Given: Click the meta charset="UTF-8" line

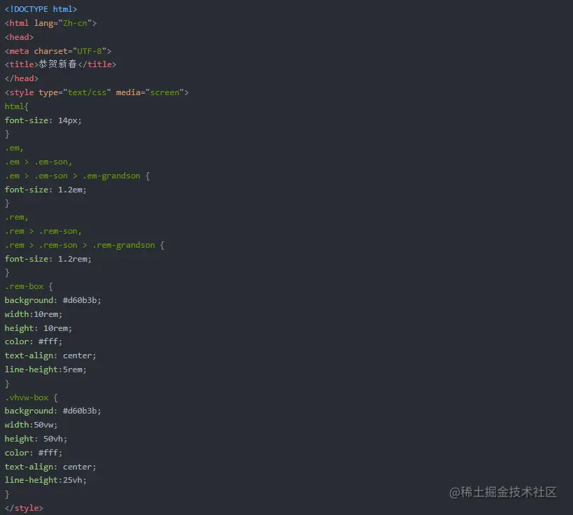Looking at the screenshot, I should click(58, 51).
